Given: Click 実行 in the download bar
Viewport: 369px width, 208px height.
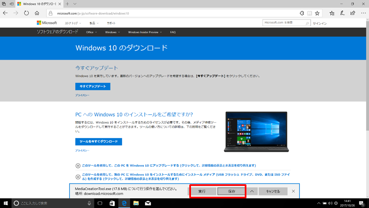Looking at the screenshot, I should 202,191.
